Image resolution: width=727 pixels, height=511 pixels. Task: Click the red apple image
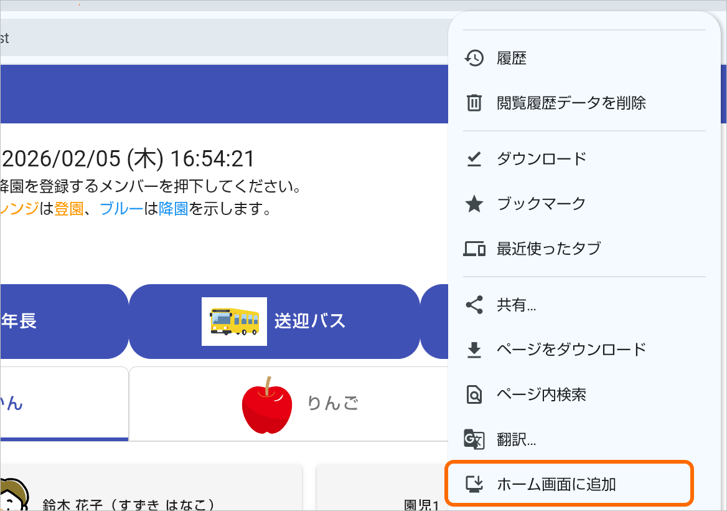pos(267,404)
